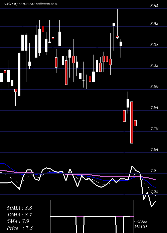The image size is (167, 233).
Task: Click the 8.53 price axis label
Action: point(154,24)
